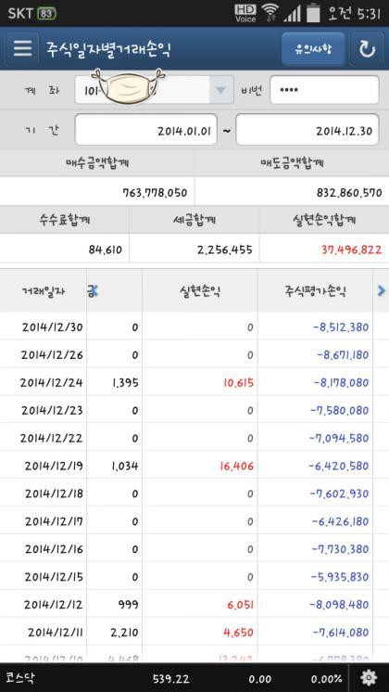This screenshot has width=389, height=692.
Task: Tap the 2014/12/24 row
Action: [194, 382]
